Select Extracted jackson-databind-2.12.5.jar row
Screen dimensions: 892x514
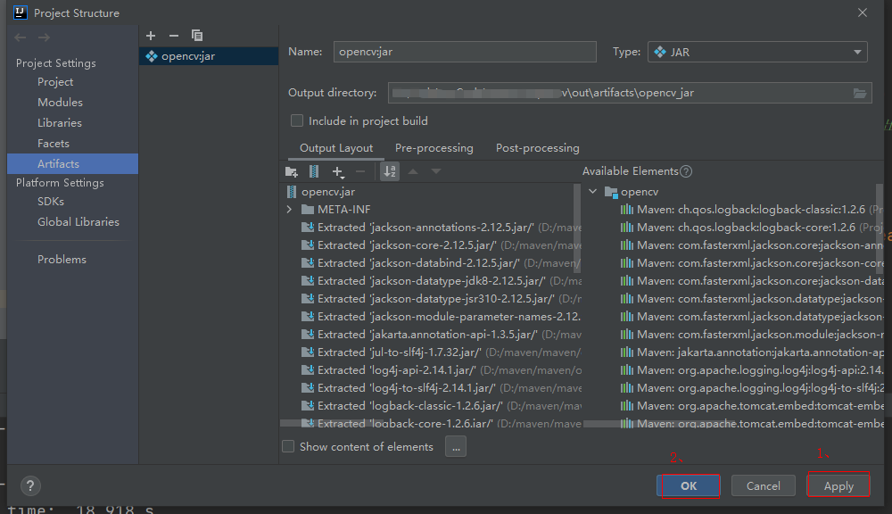point(441,263)
